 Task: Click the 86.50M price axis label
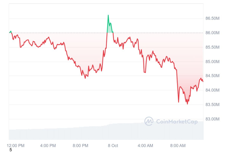coord(212,18)
